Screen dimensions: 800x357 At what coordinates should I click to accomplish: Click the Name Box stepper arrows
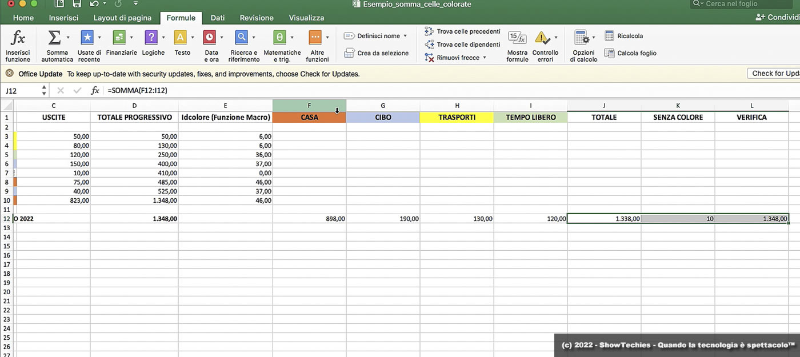(44, 90)
